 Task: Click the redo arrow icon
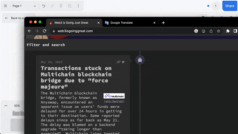pyautogui.click(x=52, y=6)
